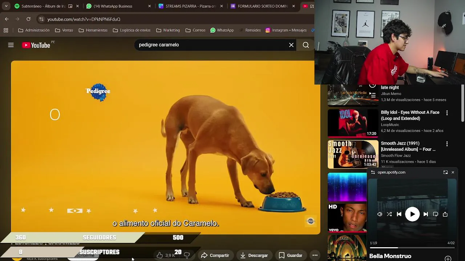Close the FORMULARIO SORTEO tab
The width and height of the screenshot is (465, 261).
point(294,6)
